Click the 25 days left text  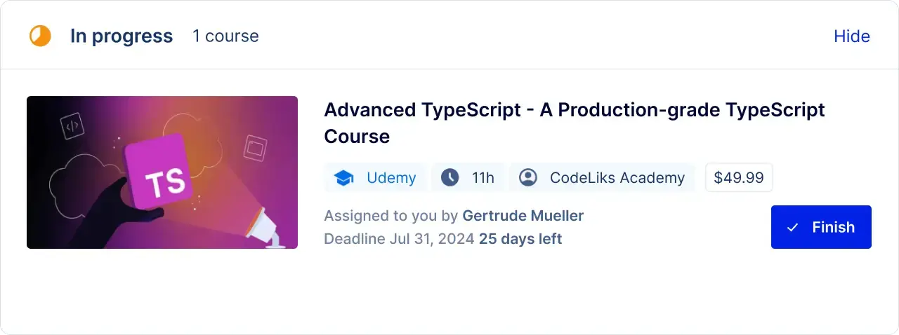pos(520,239)
